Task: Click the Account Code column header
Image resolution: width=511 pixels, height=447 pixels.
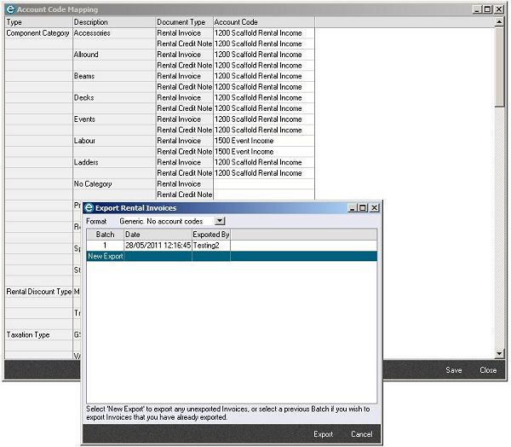Action: [x=262, y=21]
